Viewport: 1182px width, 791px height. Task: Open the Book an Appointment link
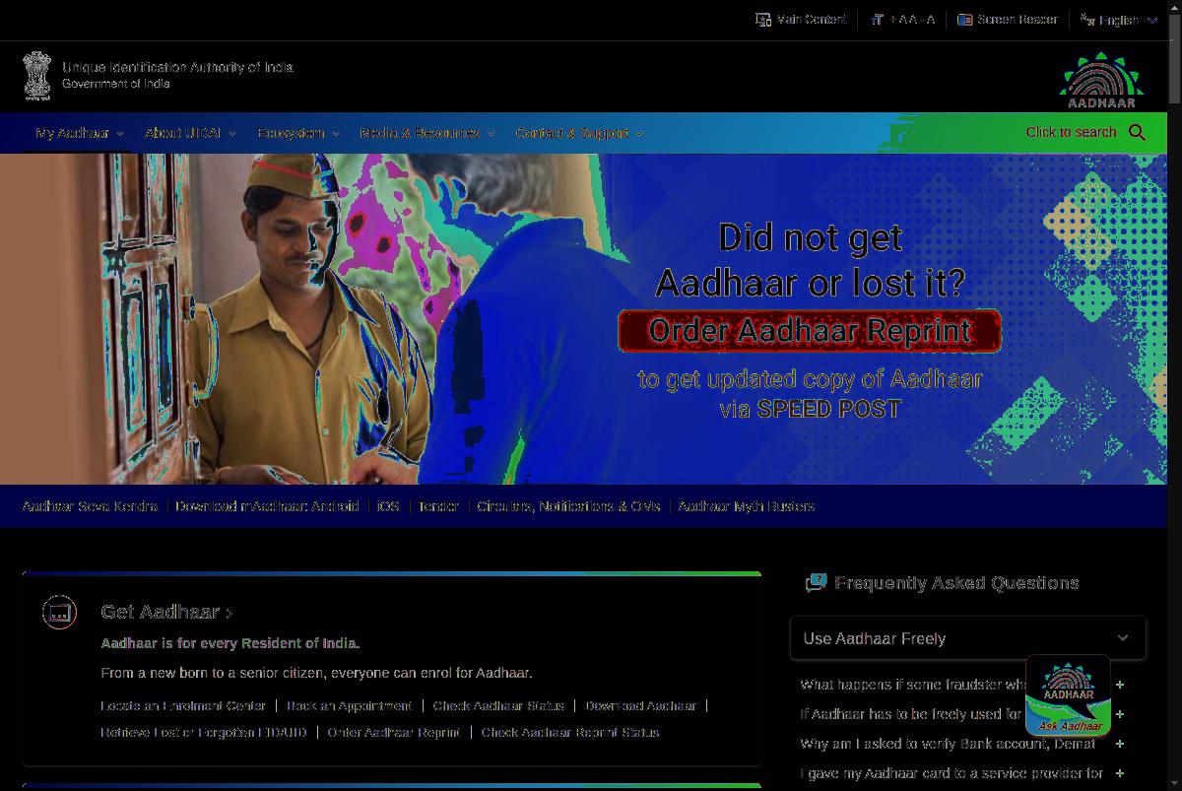pos(349,705)
